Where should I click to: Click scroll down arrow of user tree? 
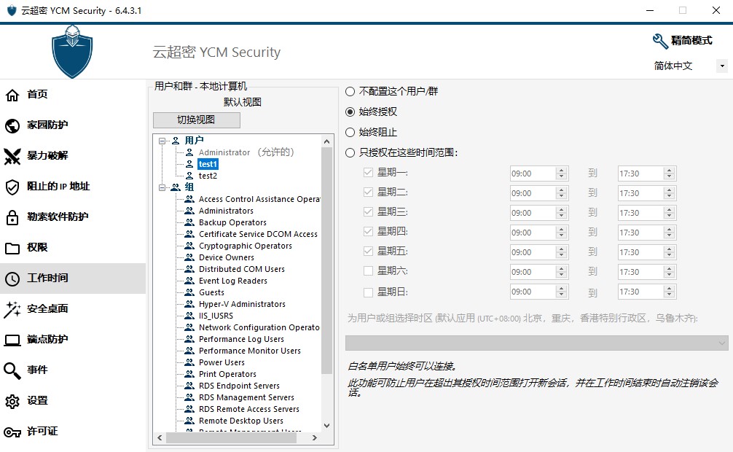click(x=326, y=425)
